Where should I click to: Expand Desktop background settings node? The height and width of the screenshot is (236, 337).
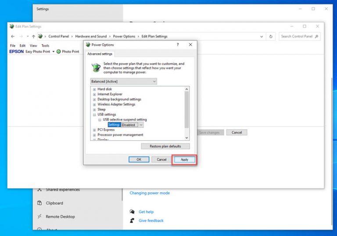[94, 99]
